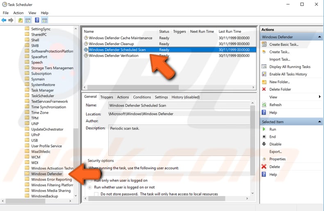Select the Windows Defender Scheduled Scan task row
Image resolution: width=324 pixels, height=211 pixels.
[169, 50]
